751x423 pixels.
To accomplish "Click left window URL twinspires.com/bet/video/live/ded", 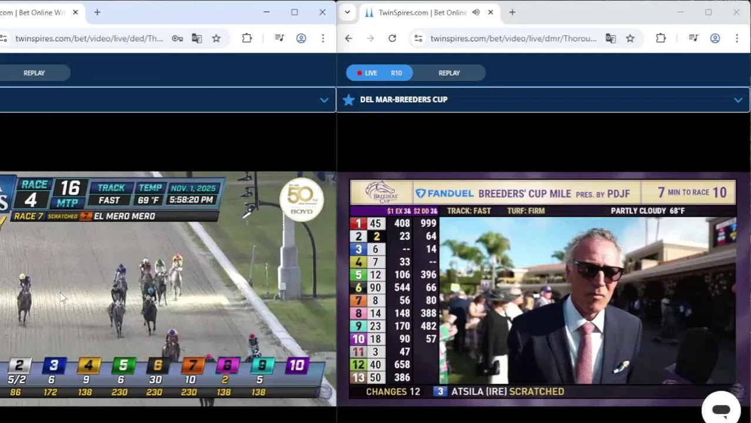I will [89, 38].
